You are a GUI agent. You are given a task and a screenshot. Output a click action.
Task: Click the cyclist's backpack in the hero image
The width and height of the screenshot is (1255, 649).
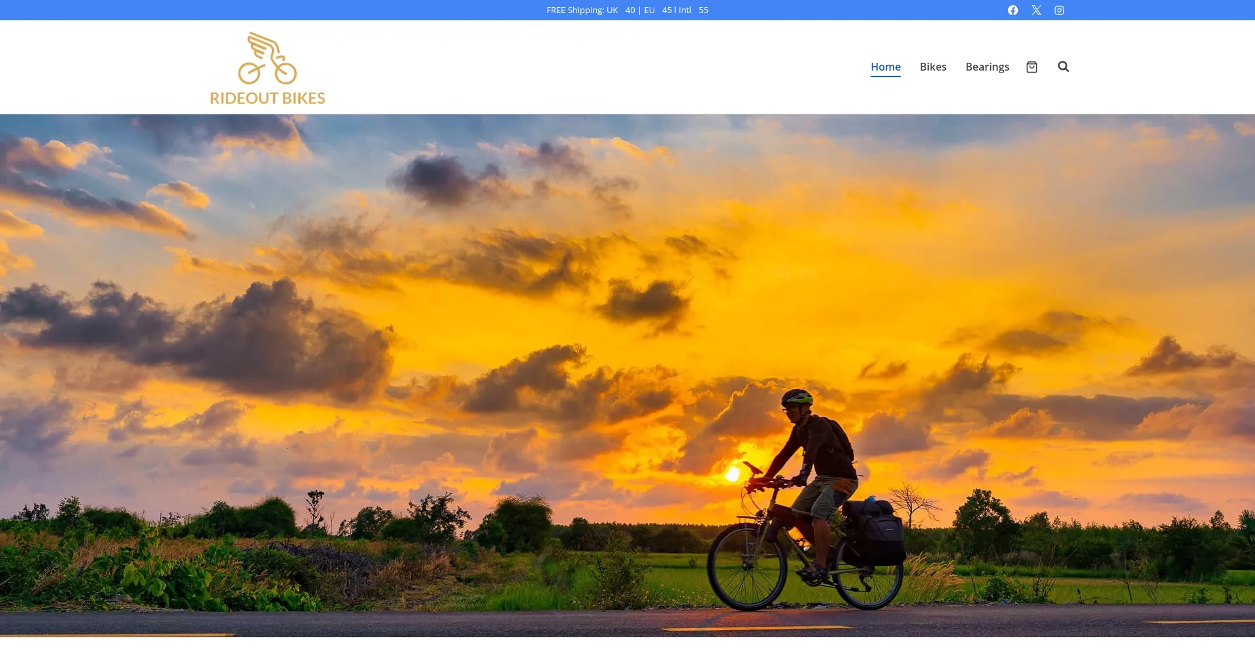(x=839, y=439)
